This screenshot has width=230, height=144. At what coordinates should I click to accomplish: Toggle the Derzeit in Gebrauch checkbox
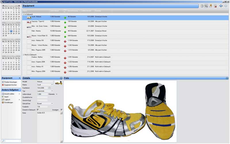(x=38, y=110)
